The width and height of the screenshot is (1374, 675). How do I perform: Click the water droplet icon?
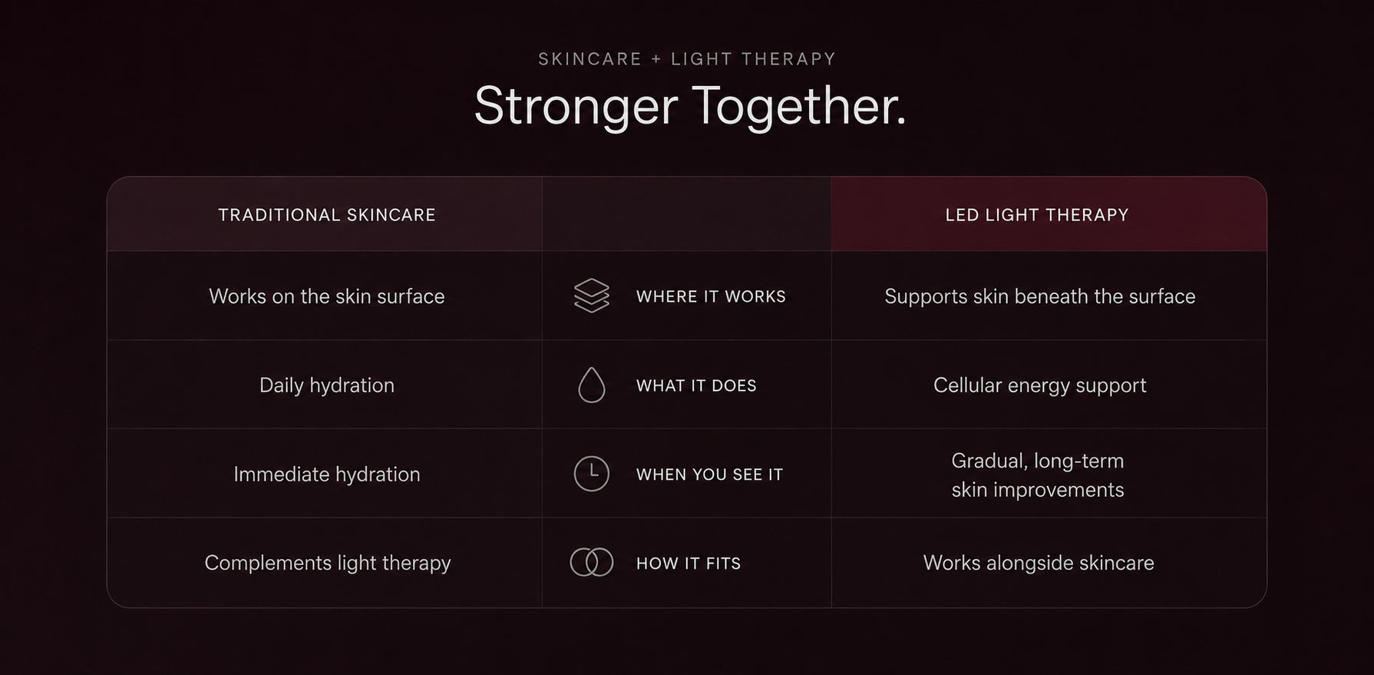(x=591, y=385)
